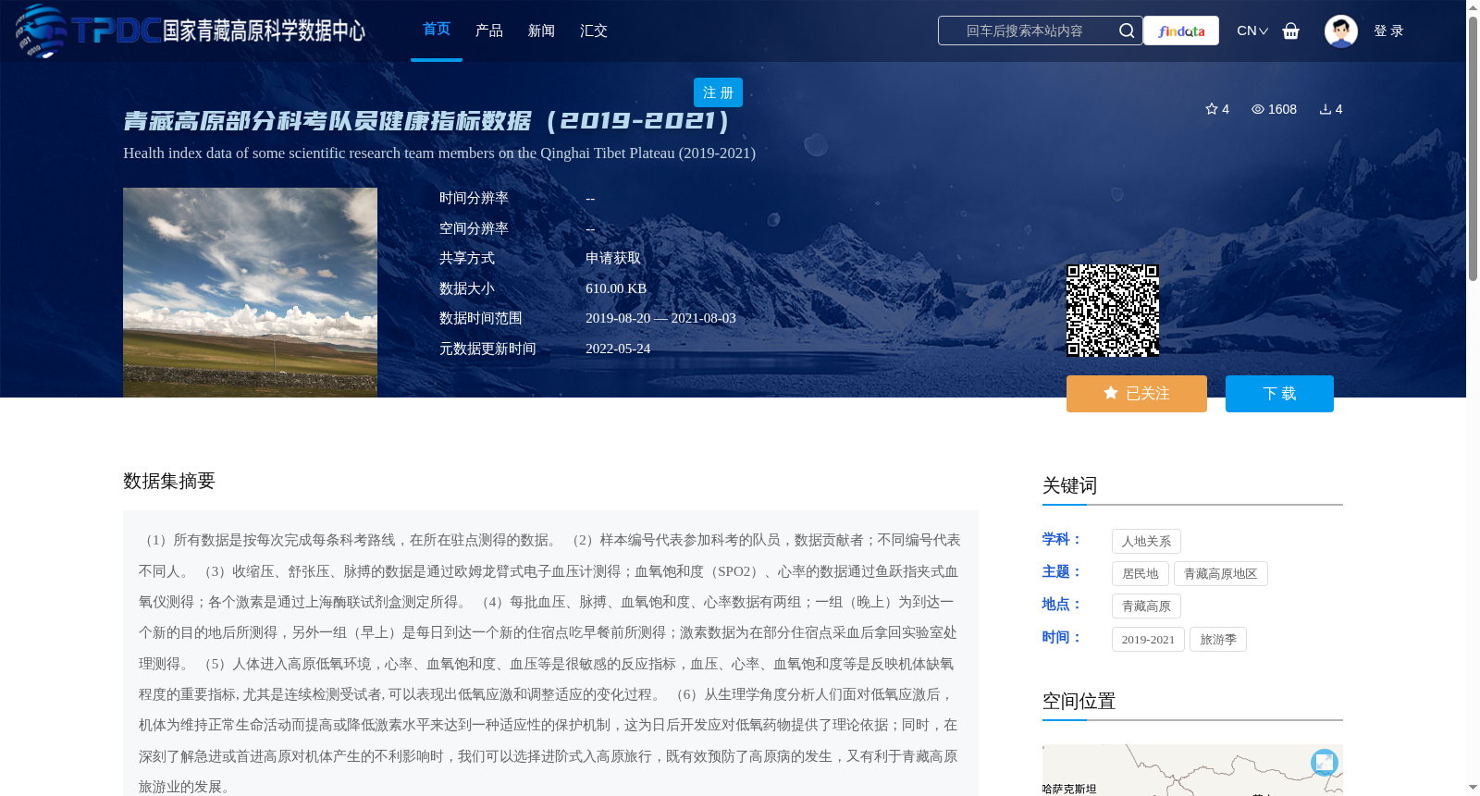
Task: Open the 产品 menu item
Action: tap(489, 31)
